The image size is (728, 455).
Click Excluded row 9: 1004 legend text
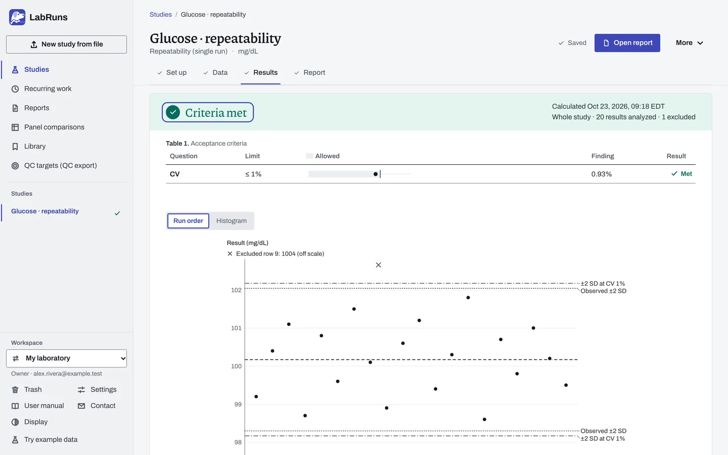click(x=280, y=254)
